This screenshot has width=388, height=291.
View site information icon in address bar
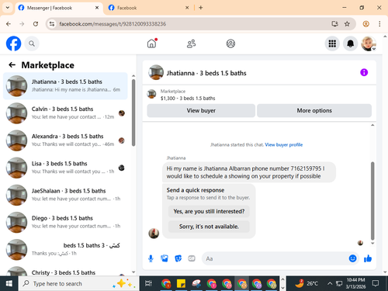[52, 24]
